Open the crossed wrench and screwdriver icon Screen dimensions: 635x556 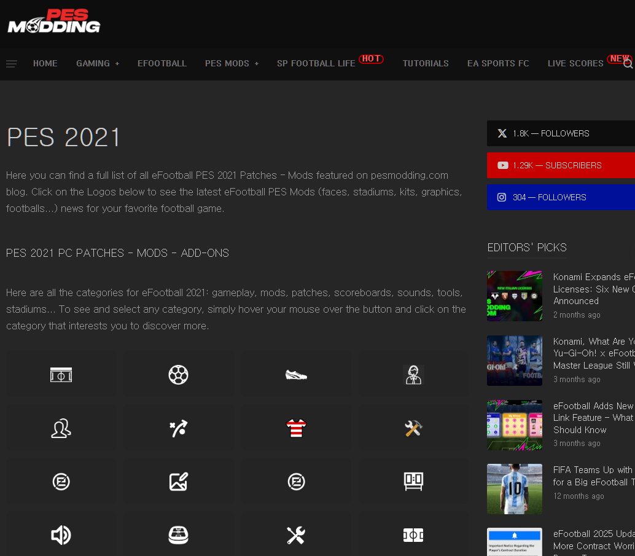pos(296,535)
